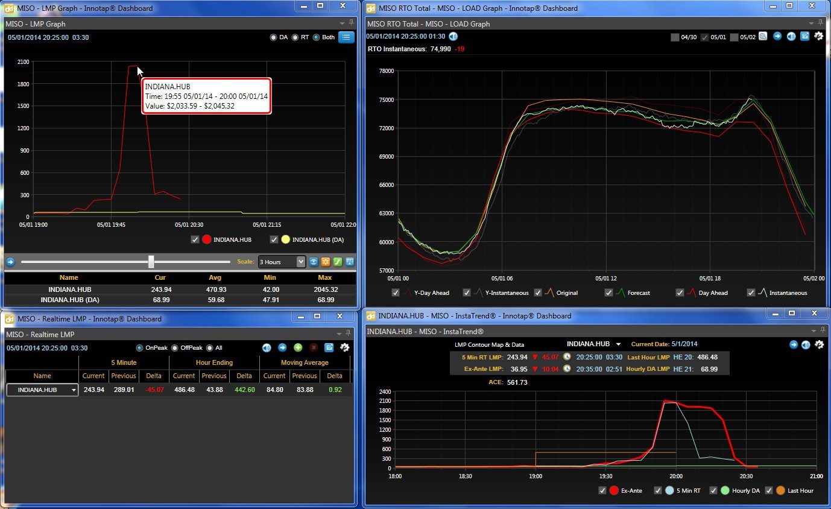Open the Scale 3 Hours dropdown
Screen dimensions: 831x509
(x=282, y=262)
